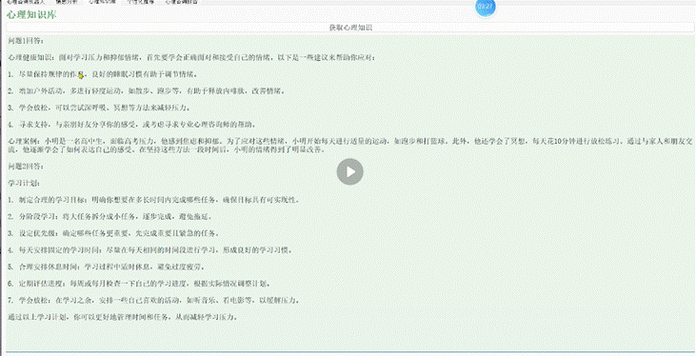Click tip 4 about 寻求支持
Image resolution: width=696 pixels, height=356 pixels.
pos(131,125)
